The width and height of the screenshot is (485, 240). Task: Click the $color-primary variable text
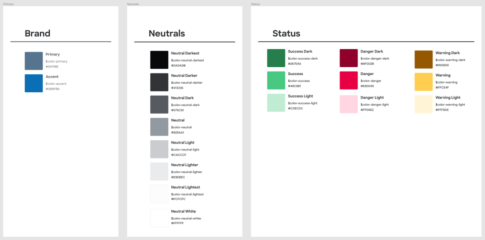click(x=57, y=62)
